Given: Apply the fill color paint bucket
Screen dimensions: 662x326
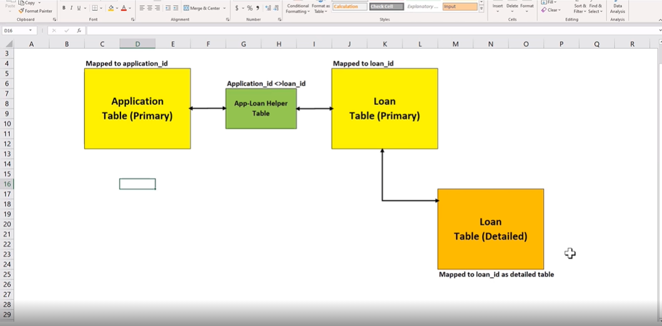Looking at the screenshot, I should click(x=111, y=8).
